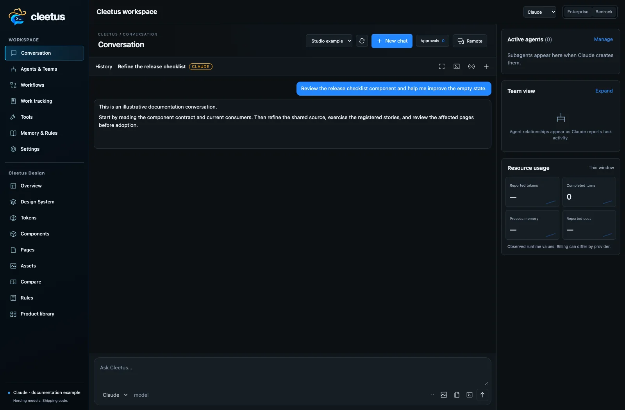Open Design System page
Image resolution: width=625 pixels, height=410 pixels.
(x=44, y=202)
